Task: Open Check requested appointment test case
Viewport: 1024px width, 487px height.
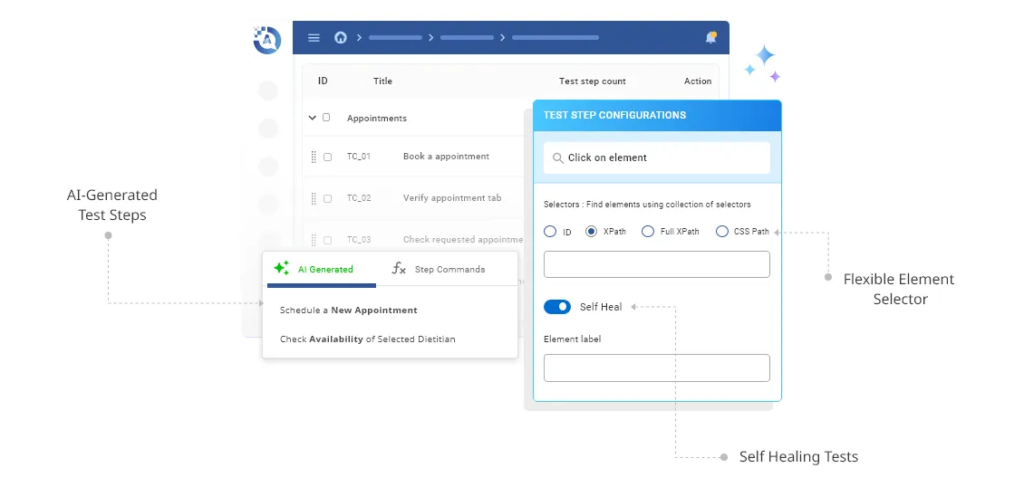Action: [464, 239]
